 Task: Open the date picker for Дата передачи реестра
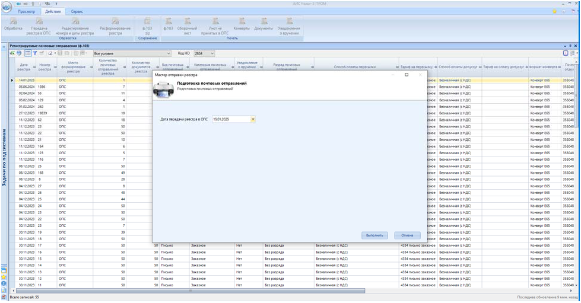coord(253,119)
